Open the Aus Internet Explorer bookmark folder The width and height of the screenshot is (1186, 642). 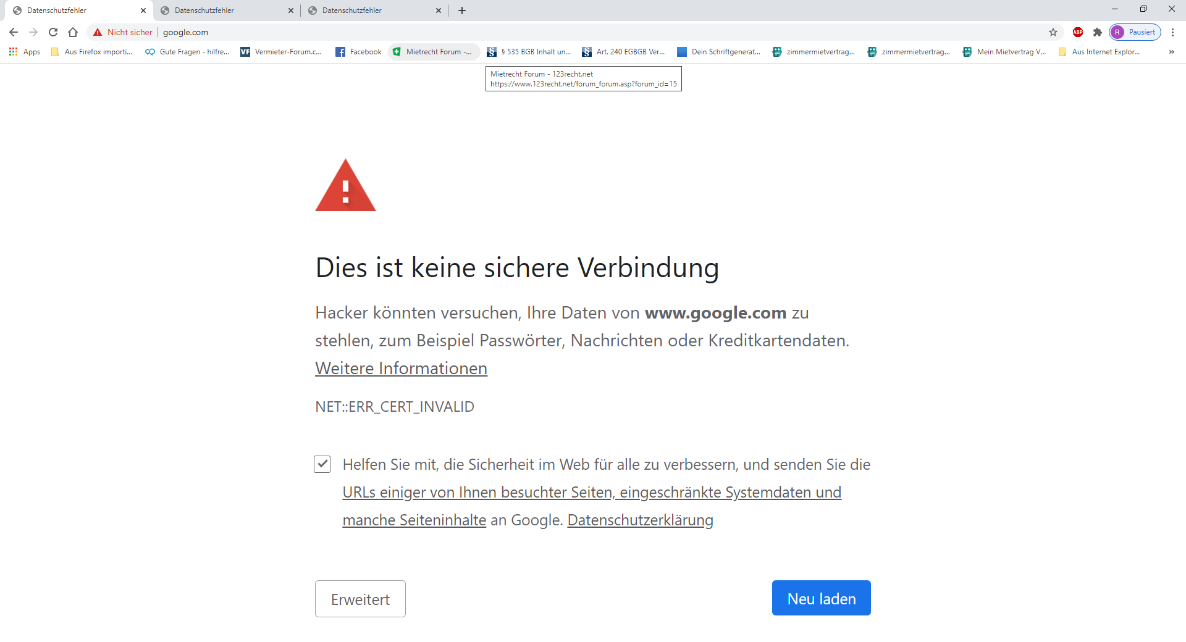(x=1099, y=52)
